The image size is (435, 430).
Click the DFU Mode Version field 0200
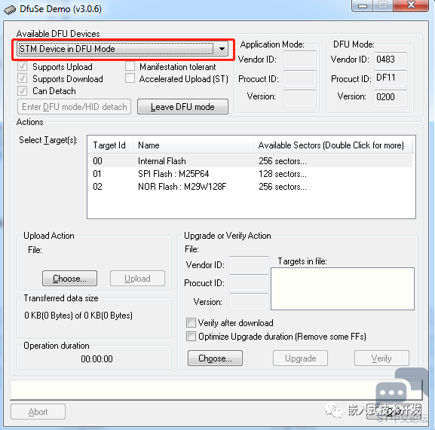click(x=391, y=97)
